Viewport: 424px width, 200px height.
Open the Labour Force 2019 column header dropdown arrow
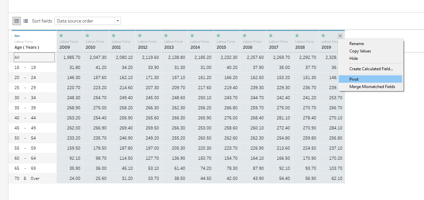pos(340,35)
